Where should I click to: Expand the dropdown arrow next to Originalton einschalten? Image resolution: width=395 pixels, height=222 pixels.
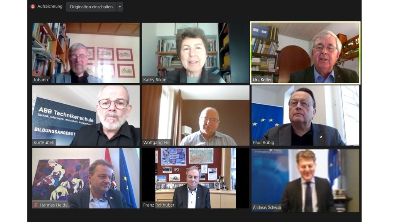[120, 7]
